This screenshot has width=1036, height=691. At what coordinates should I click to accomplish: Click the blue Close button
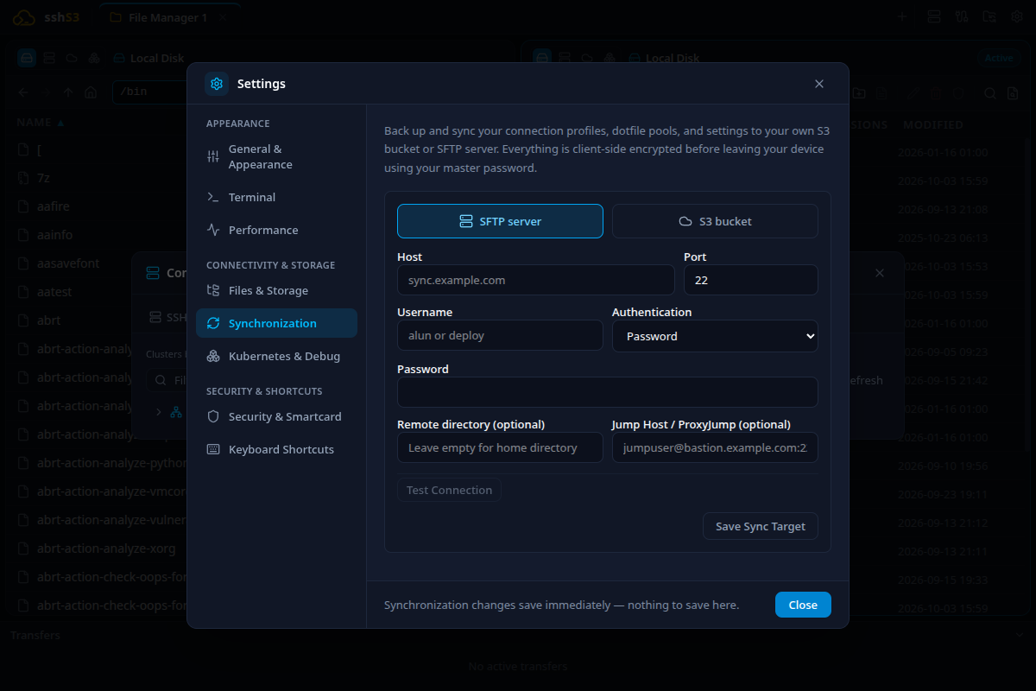click(803, 605)
